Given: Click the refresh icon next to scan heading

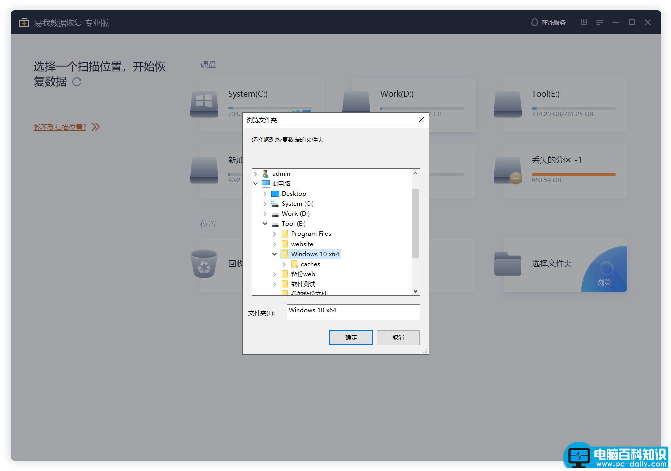Looking at the screenshot, I should pos(76,82).
